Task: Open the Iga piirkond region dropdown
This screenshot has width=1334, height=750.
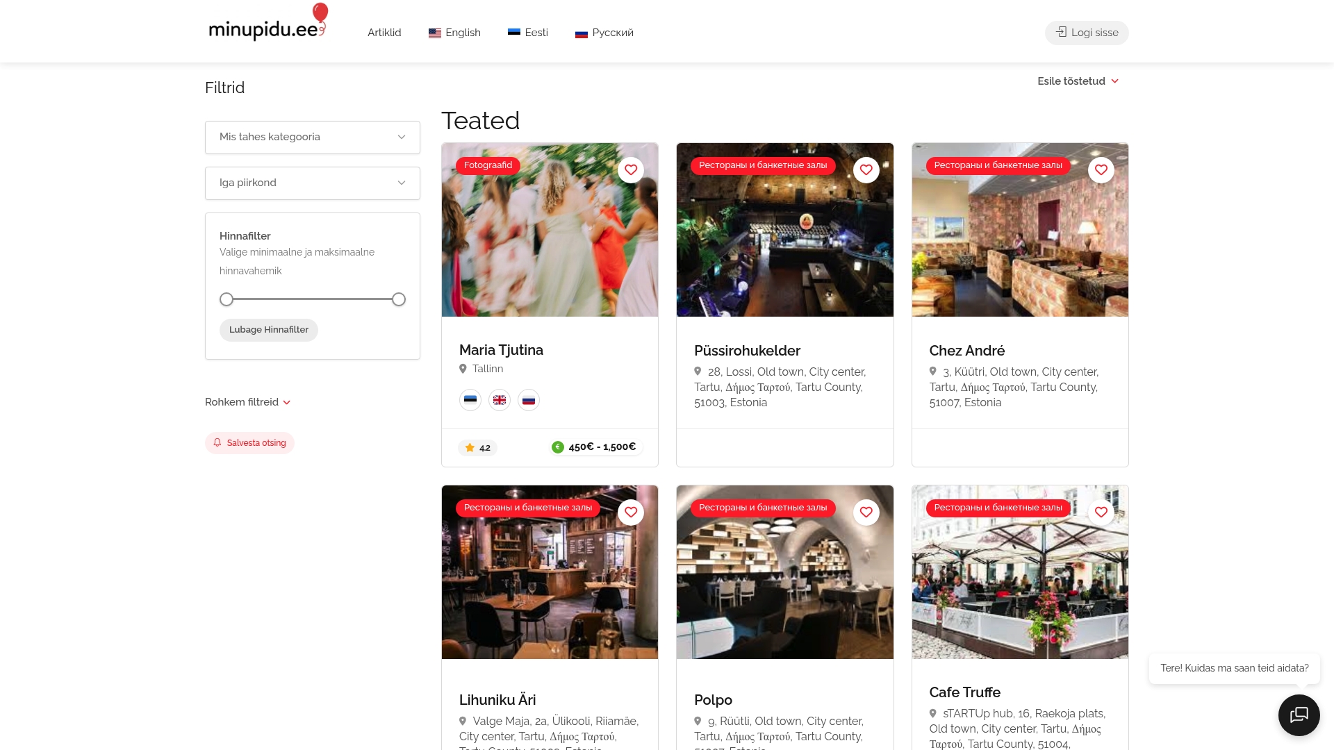Action: coord(312,183)
